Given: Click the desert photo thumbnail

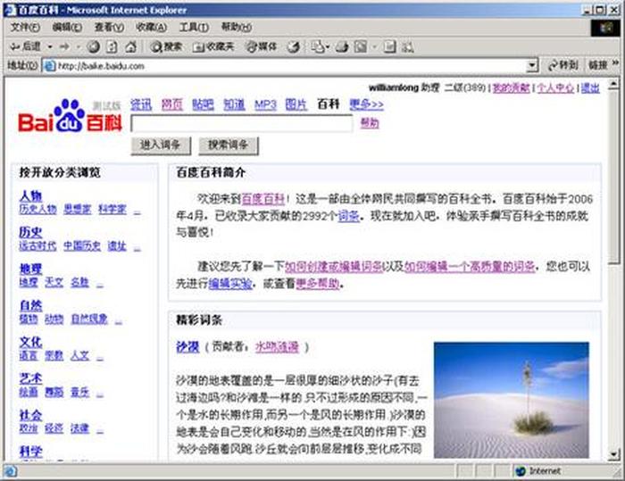Looking at the screenshot, I should (x=512, y=400).
